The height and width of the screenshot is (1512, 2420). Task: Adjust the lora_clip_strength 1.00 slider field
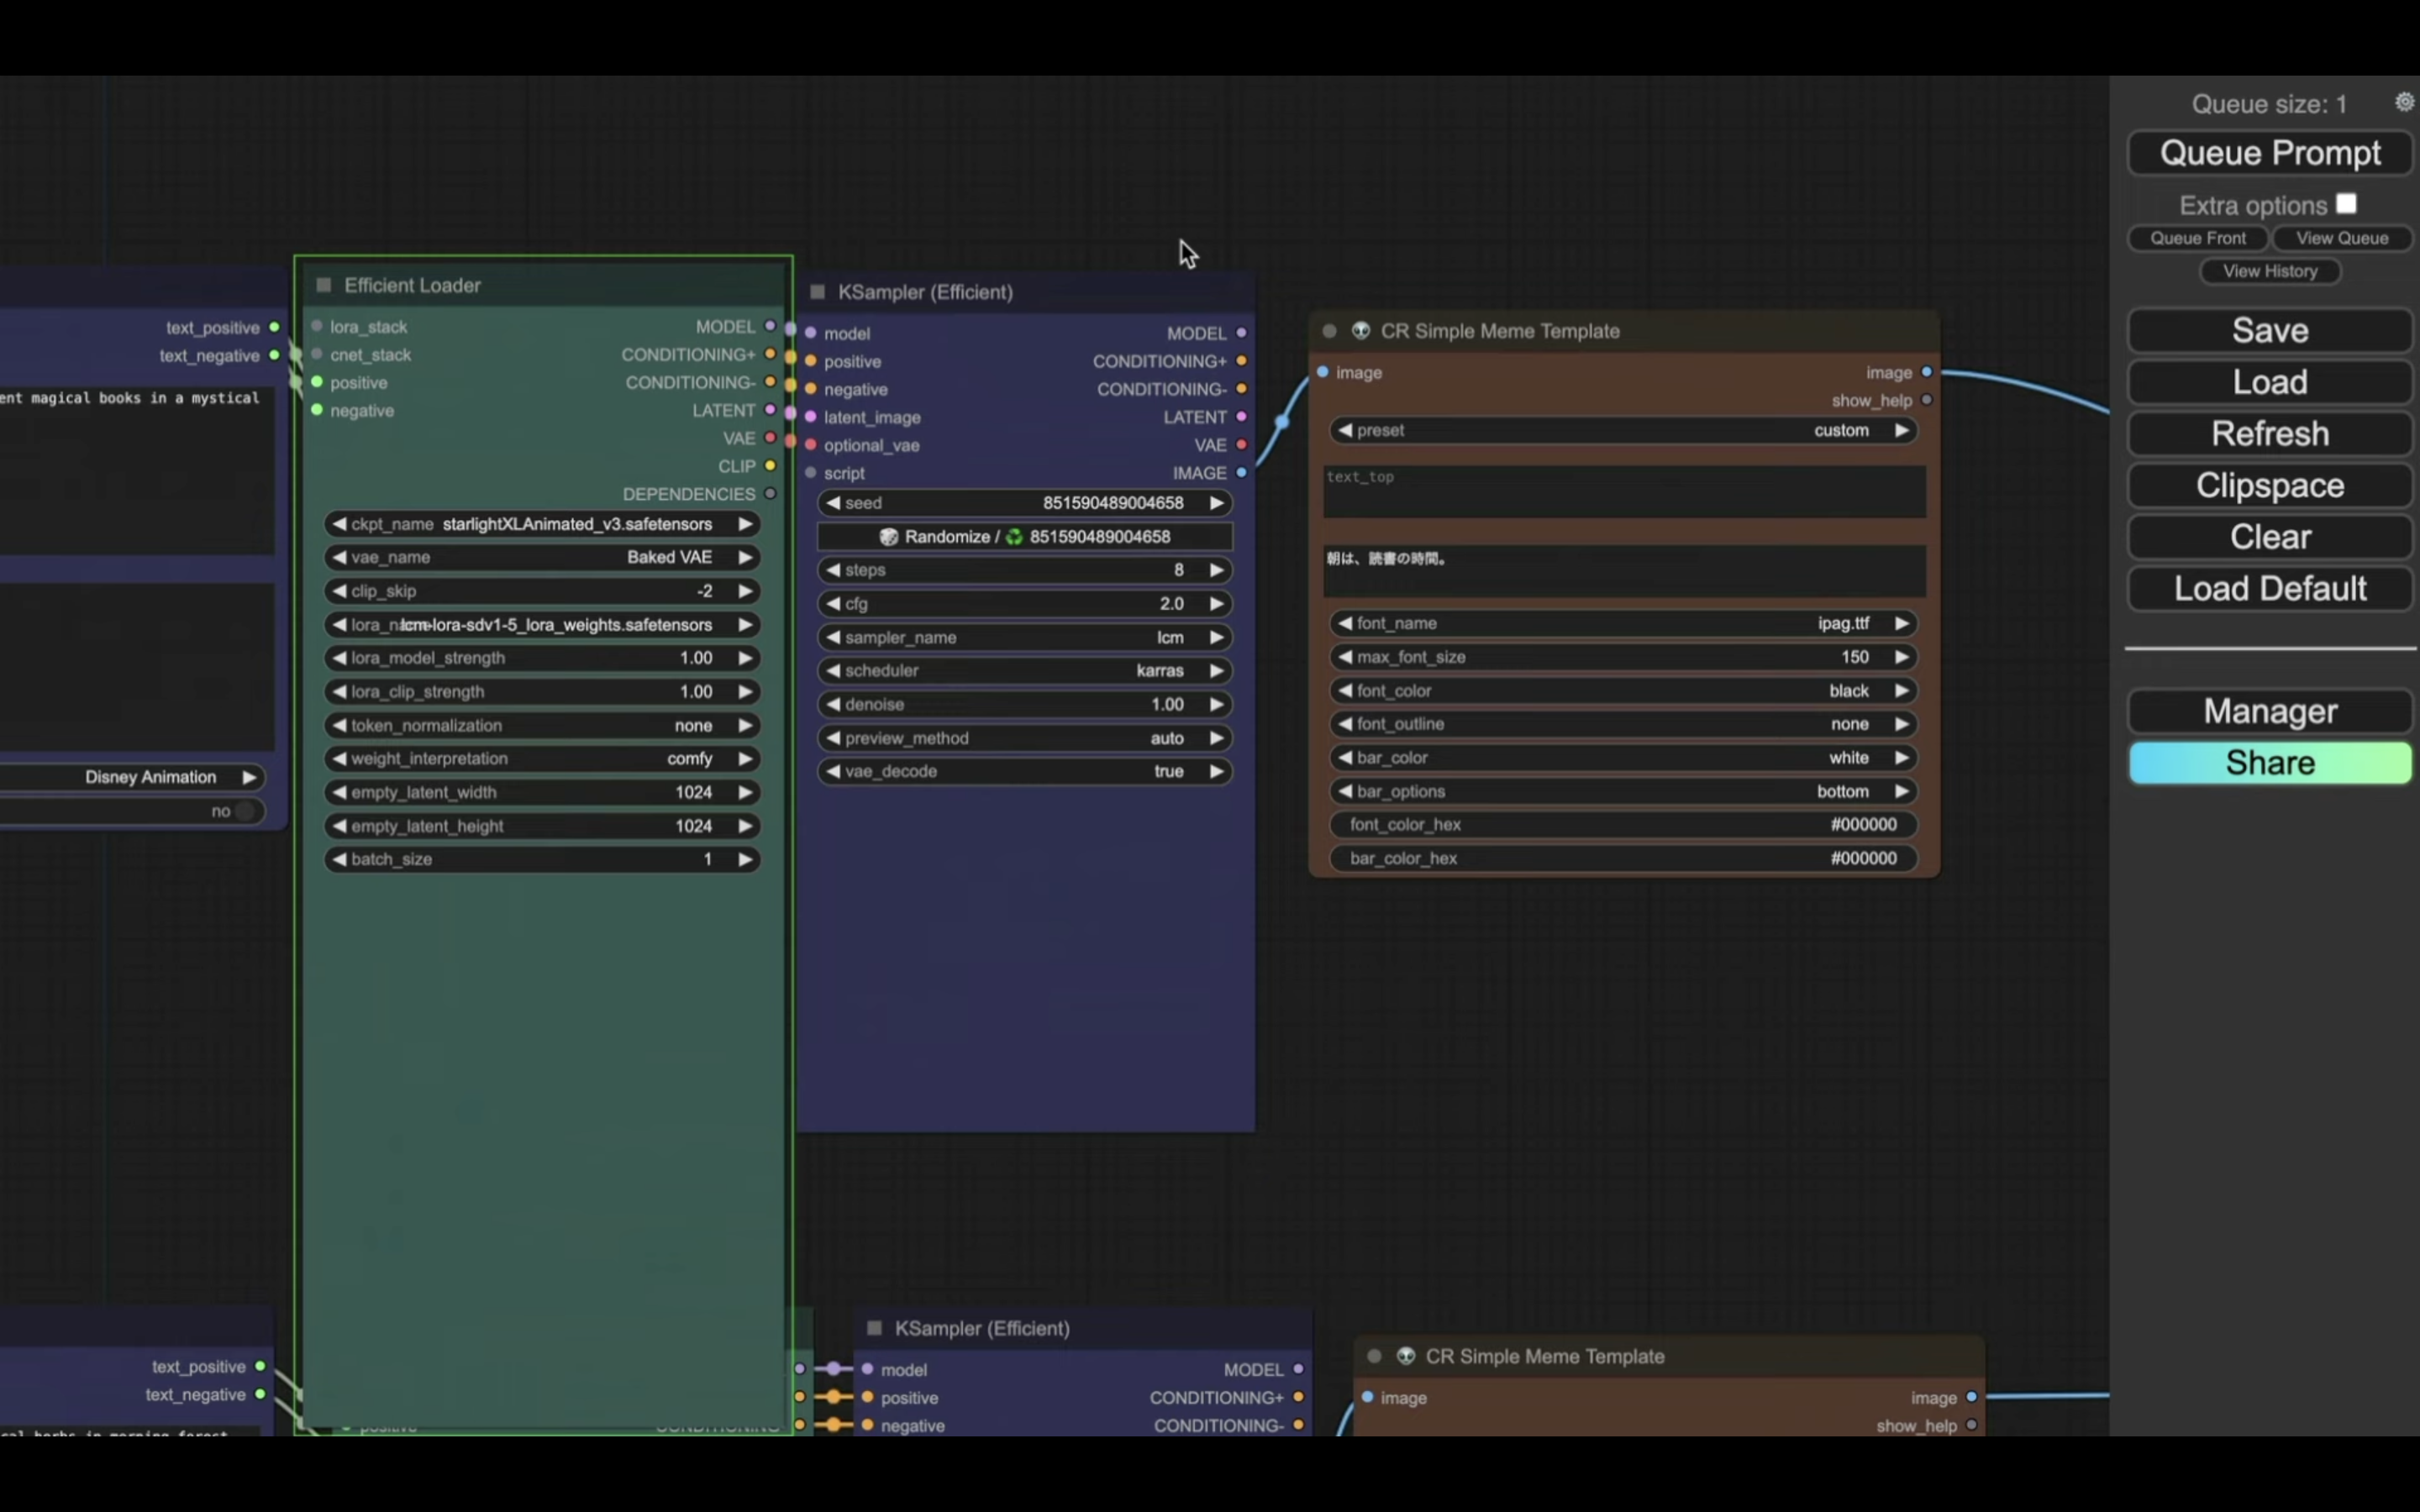542,692
